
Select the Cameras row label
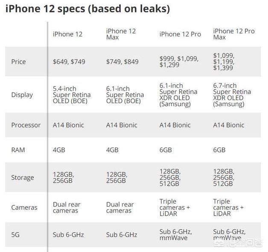[24, 208]
